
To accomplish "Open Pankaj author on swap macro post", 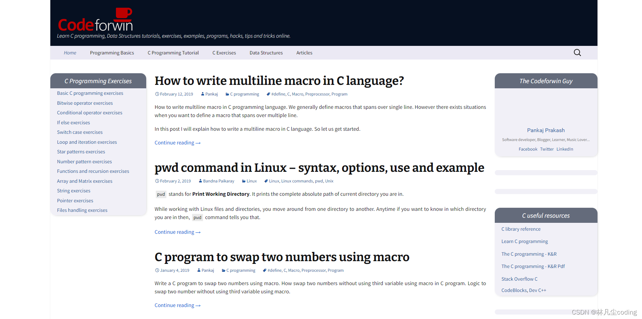I will click(208, 270).
